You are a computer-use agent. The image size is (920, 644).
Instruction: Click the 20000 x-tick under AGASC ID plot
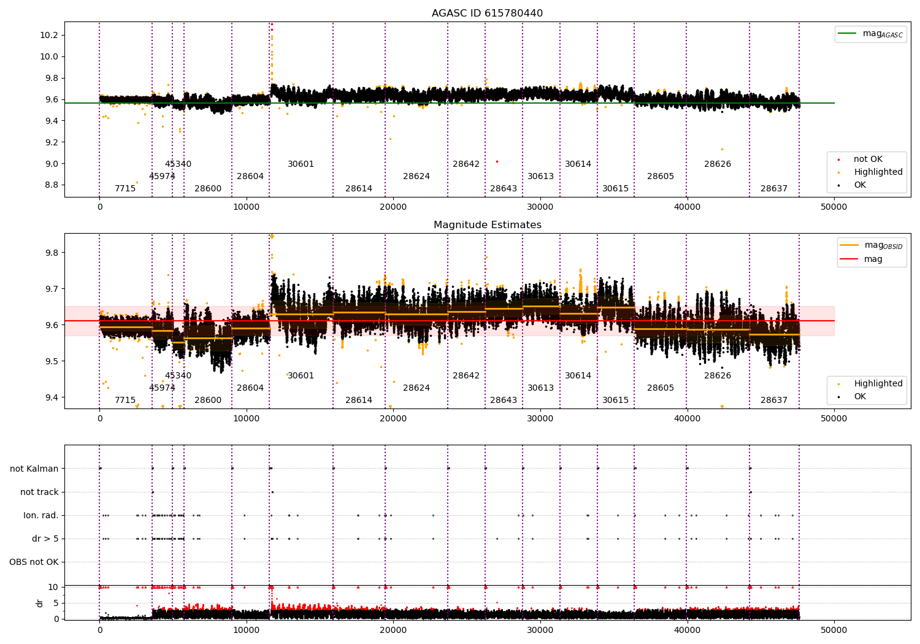393,207
